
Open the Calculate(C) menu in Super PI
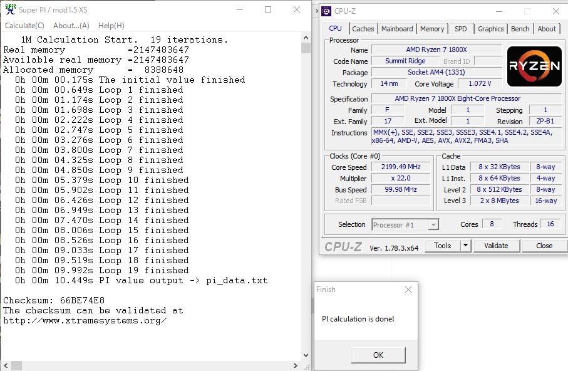click(x=24, y=26)
